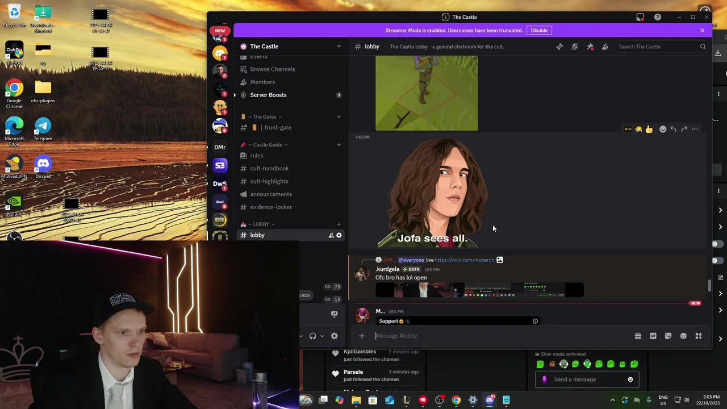Screen dimensions: 727x409
Task: Open Threads icon in the lobby header
Action: (559, 47)
